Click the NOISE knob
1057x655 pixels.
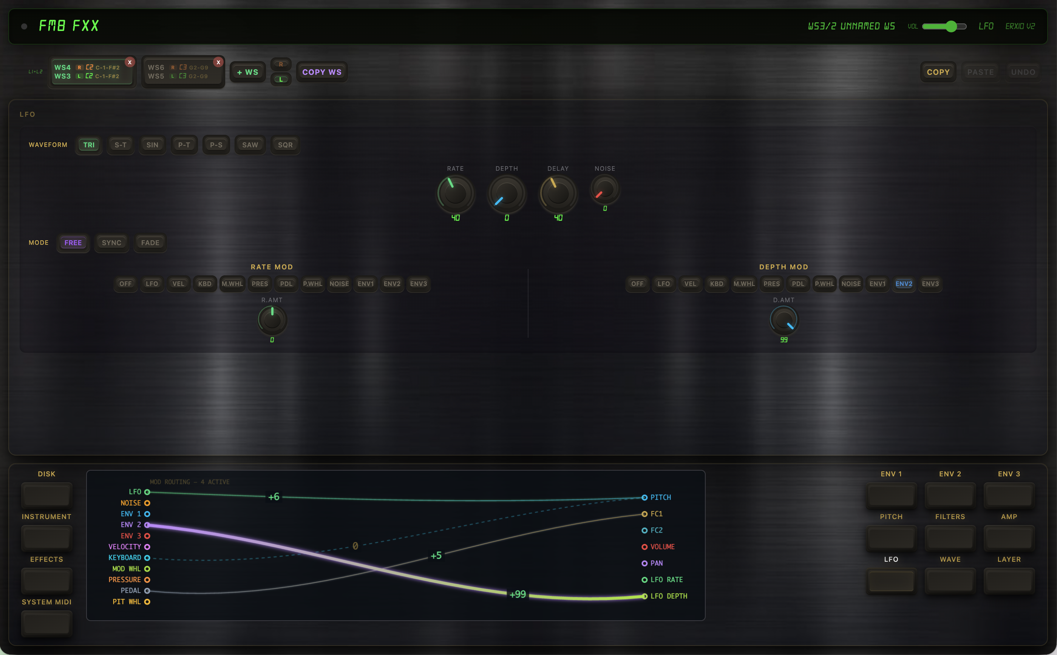(605, 189)
